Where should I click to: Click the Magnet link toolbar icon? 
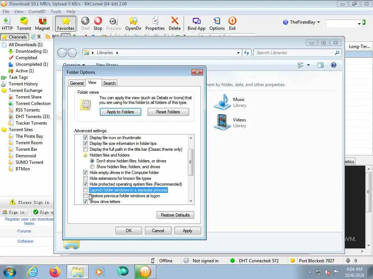pos(42,24)
